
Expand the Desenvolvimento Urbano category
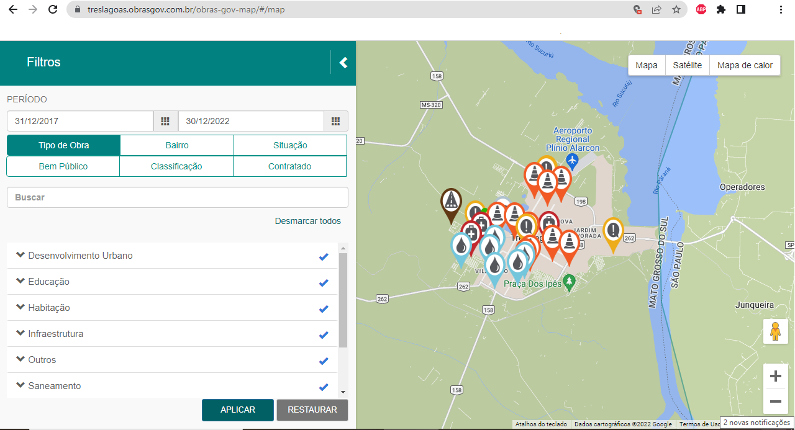click(19, 255)
